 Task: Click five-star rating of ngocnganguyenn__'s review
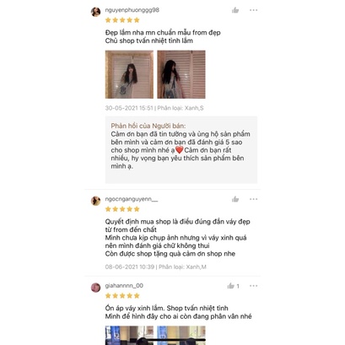[122, 209]
